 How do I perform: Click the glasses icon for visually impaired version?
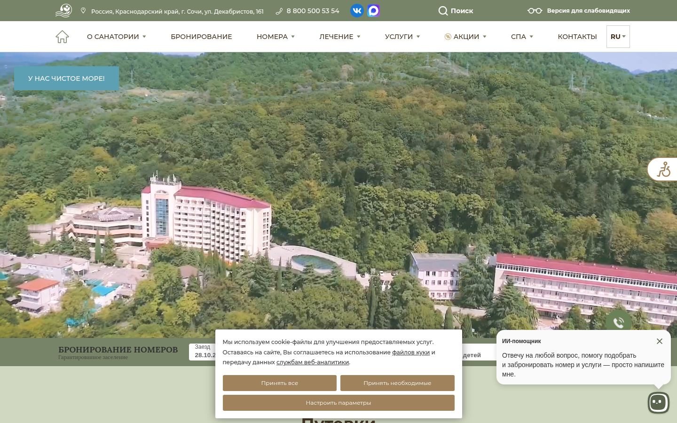point(535,11)
